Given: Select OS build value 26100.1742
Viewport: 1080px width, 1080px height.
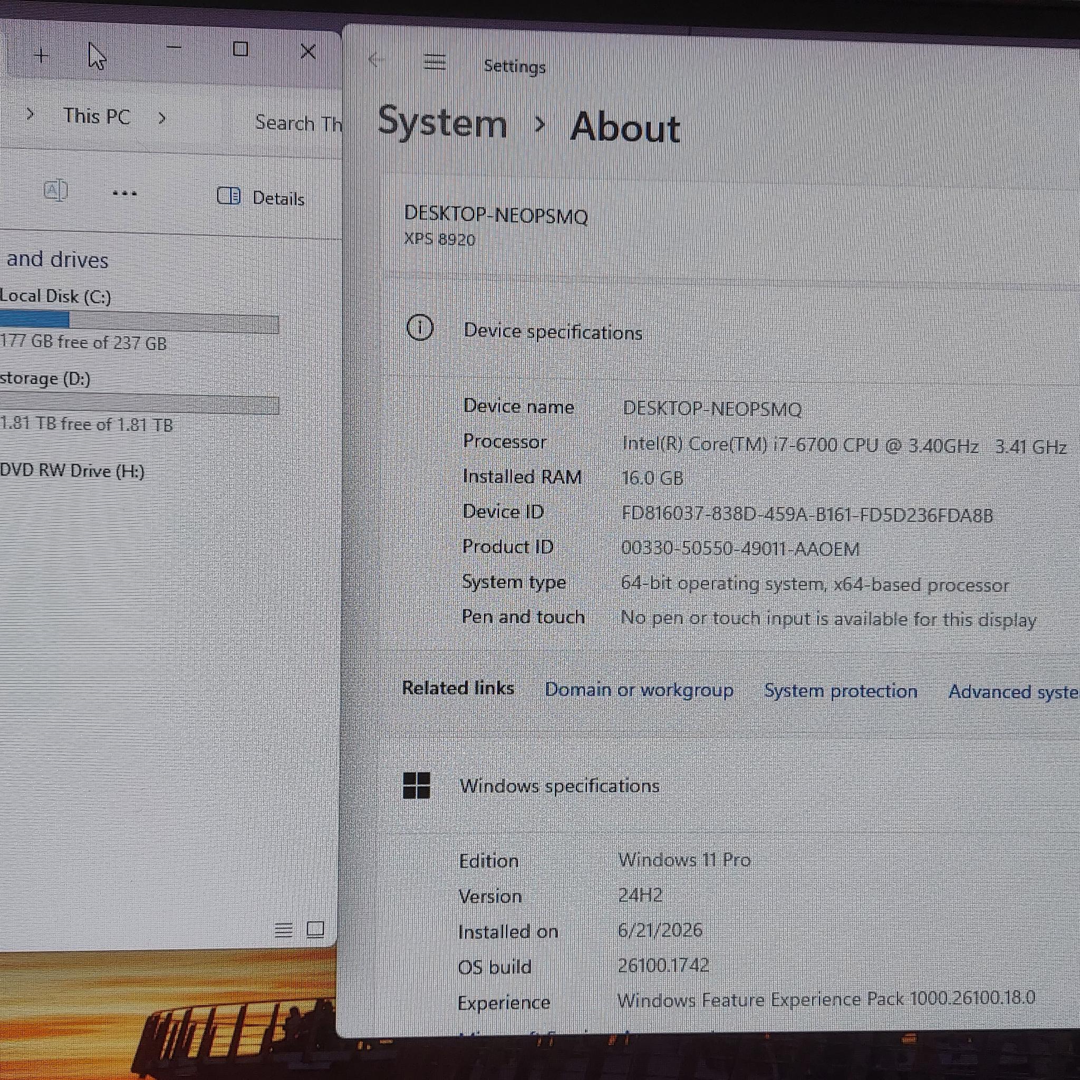Looking at the screenshot, I should [663, 966].
